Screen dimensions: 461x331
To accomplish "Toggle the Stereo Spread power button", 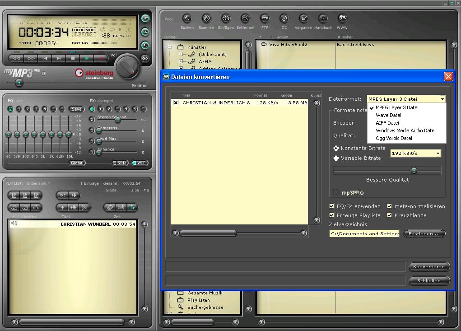I will [x=92, y=119].
